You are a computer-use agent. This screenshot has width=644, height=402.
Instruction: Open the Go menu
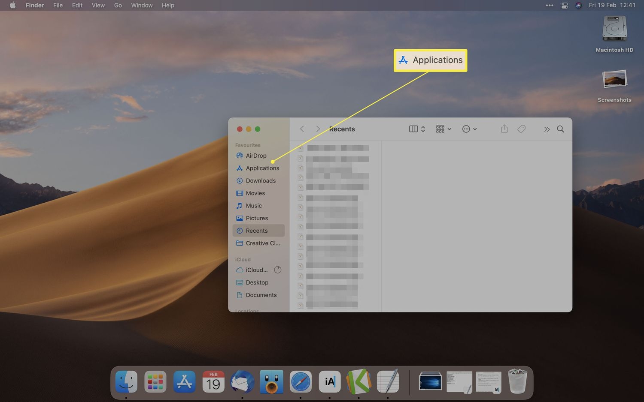tap(118, 5)
